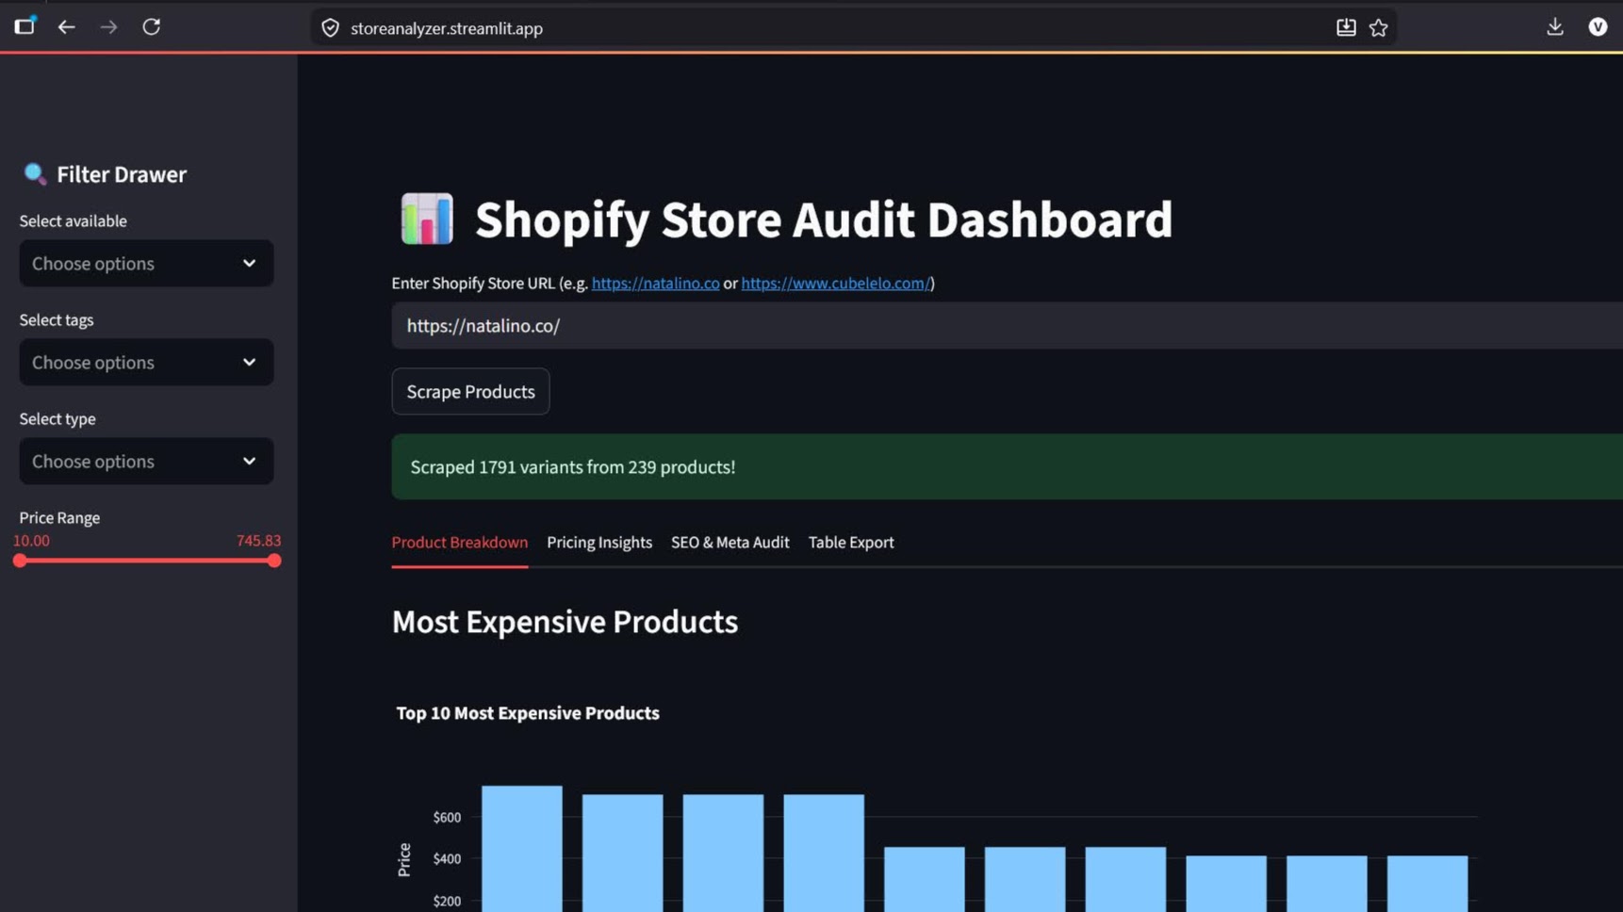Screen dimensions: 1623x912
Task: Click the browser forward arrow
Action: [x=109, y=27]
